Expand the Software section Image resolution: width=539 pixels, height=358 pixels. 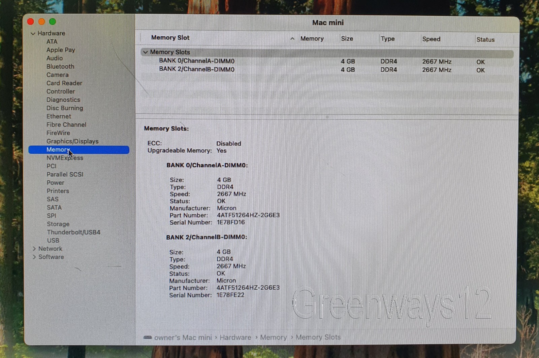tap(34, 257)
